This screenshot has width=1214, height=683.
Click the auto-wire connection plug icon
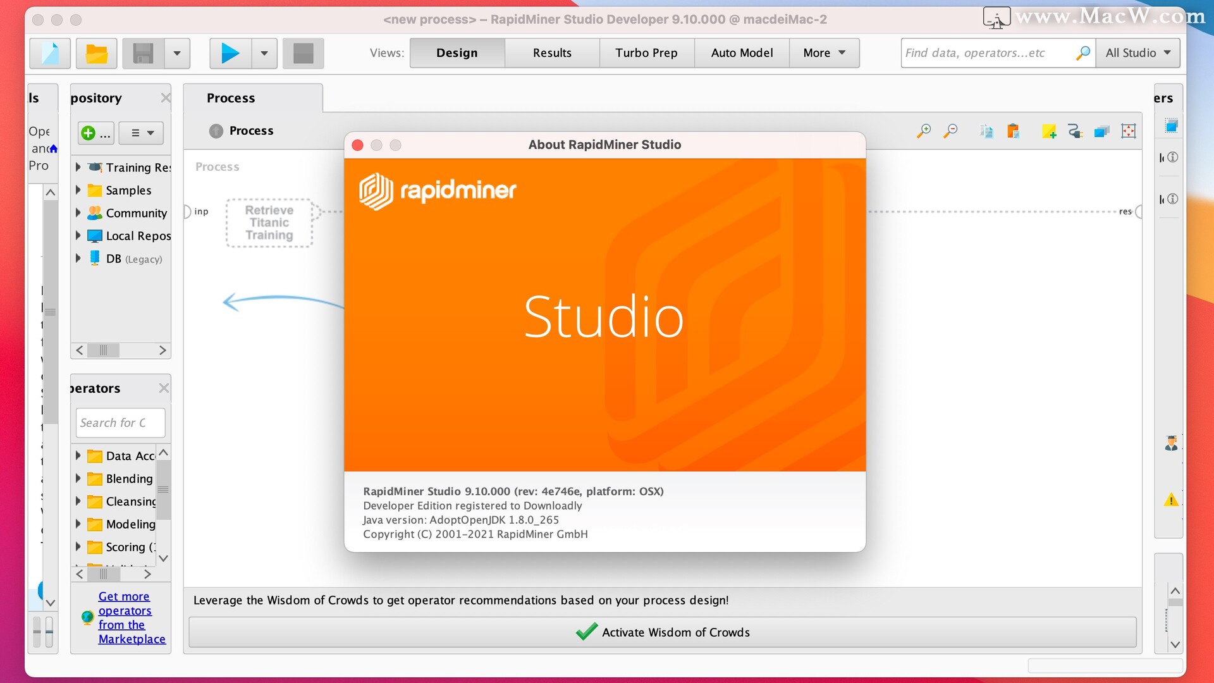pyautogui.click(x=1075, y=131)
